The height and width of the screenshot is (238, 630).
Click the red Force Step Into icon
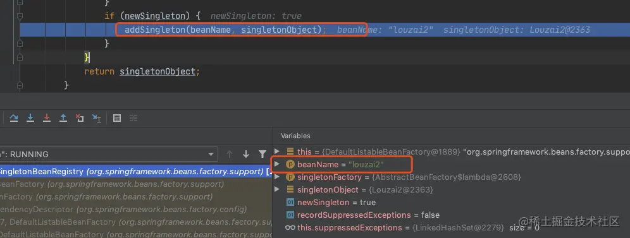tap(47, 118)
